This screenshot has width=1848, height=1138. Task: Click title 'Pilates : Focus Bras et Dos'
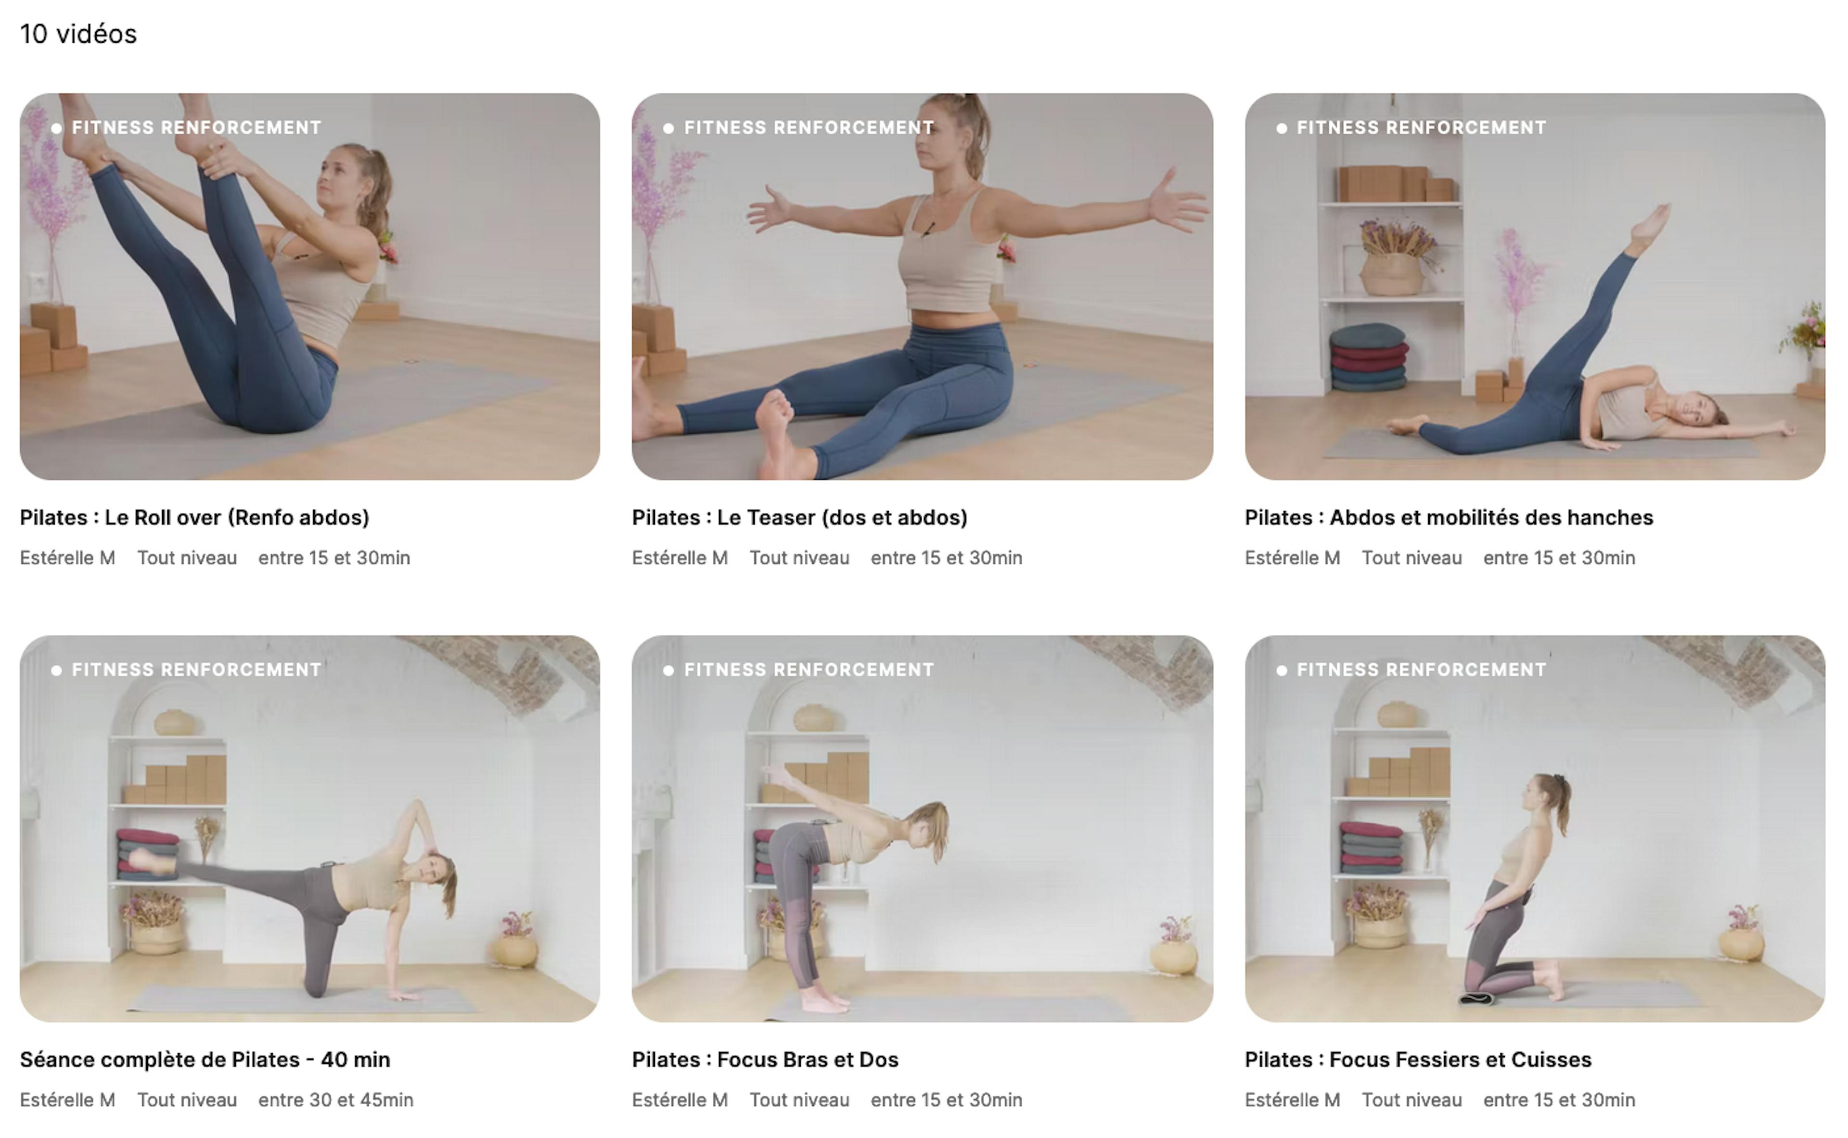tap(765, 1060)
